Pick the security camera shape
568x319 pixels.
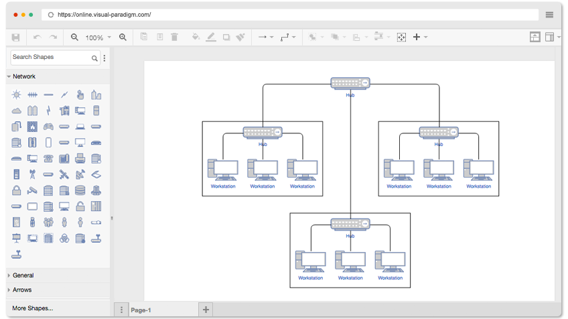point(32,190)
